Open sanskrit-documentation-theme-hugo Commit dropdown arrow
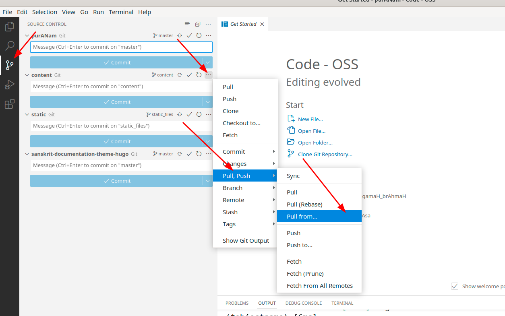Image resolution: width=505 pixels, height=316 pixels. [x=207, y=181]
